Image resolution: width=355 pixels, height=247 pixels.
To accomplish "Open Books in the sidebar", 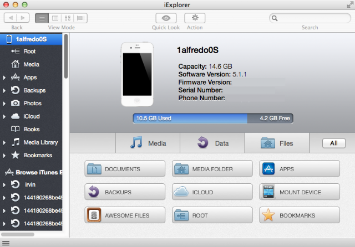I will 31,129.
